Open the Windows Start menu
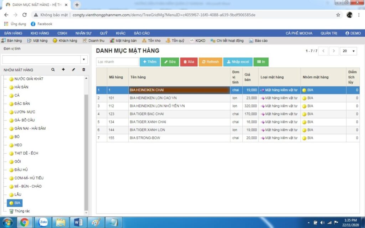Image resolution: width=365 pixels, height=228 pixels. coord(7,222)
